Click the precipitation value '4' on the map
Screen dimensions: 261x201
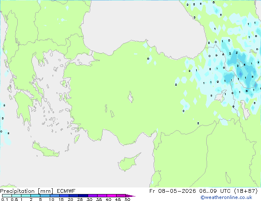pyautogui.click(x=245, y=65)
